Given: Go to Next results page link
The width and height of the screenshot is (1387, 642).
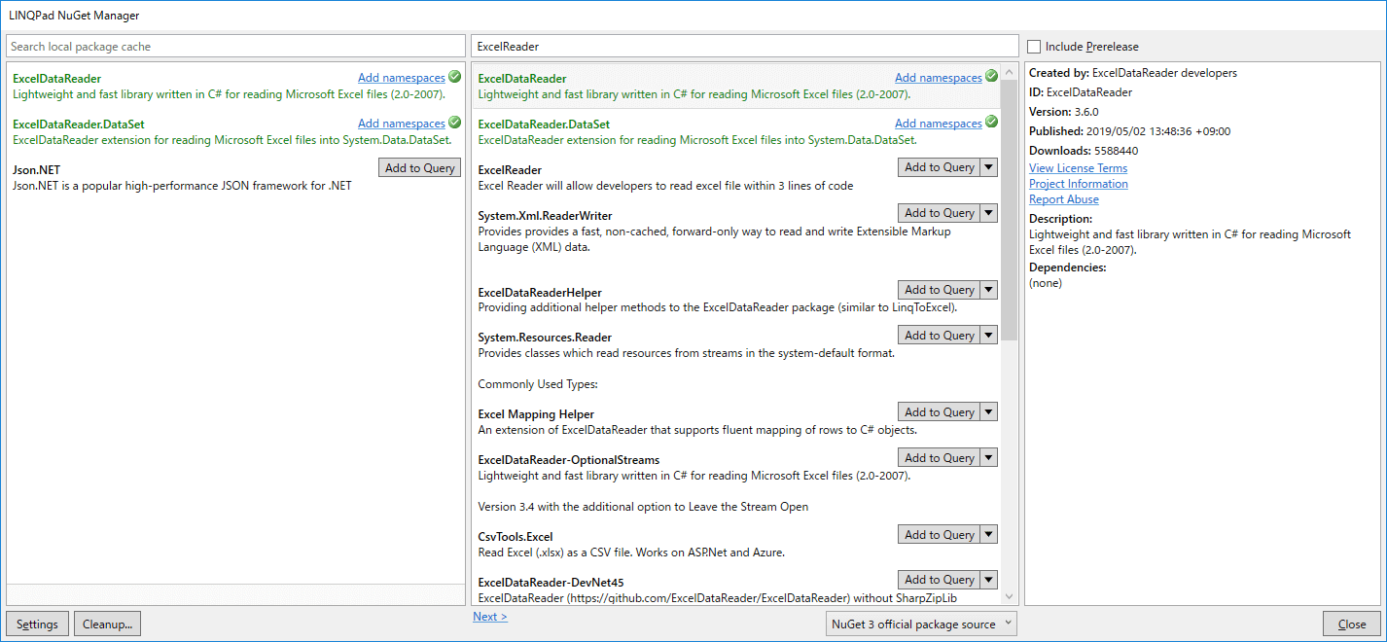Looking at the screenshot, I should click(490, 617).
